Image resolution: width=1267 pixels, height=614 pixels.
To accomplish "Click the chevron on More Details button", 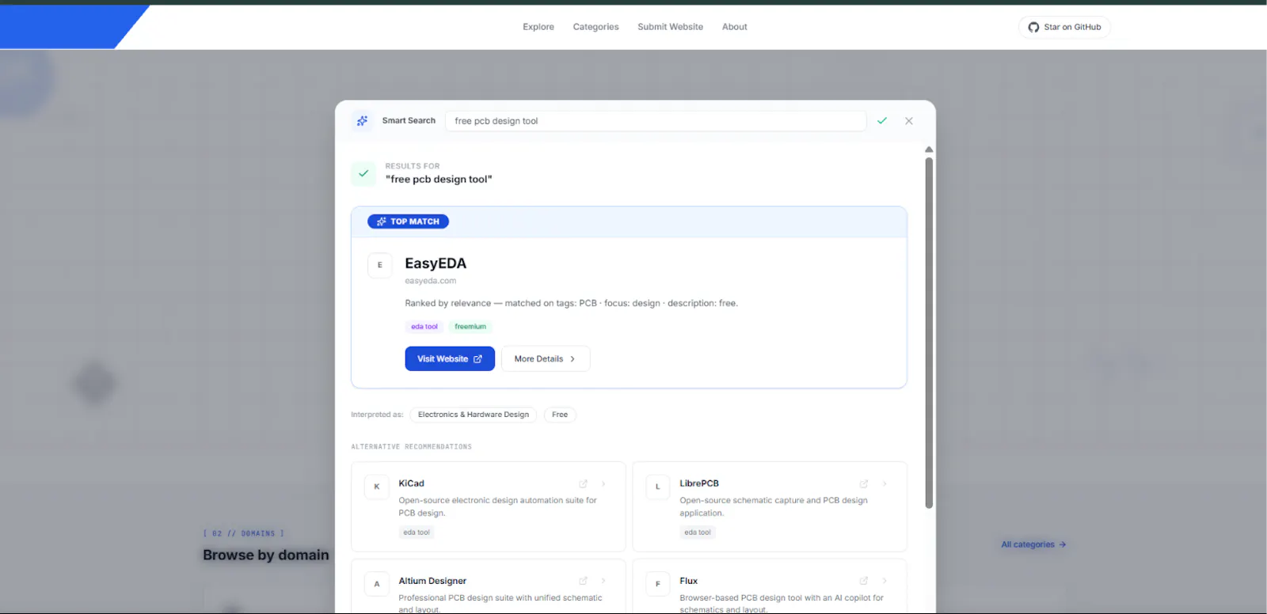I will (x=573, y=359).
